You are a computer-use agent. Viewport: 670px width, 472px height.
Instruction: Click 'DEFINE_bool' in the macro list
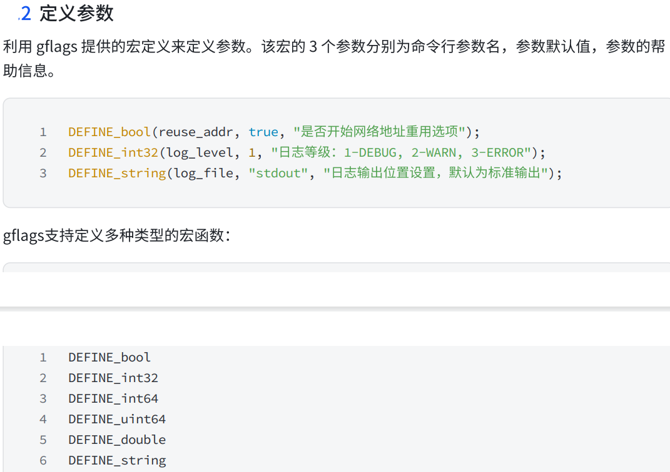(109, 357)
